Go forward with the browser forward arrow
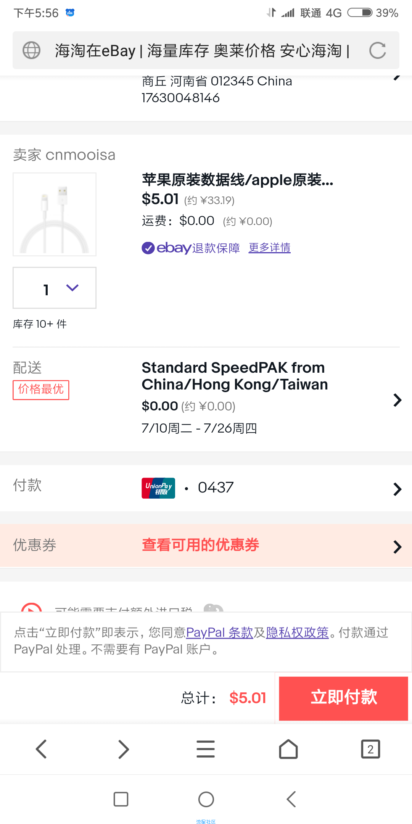Viewport: 412px width, 824px height. point(124,749)
